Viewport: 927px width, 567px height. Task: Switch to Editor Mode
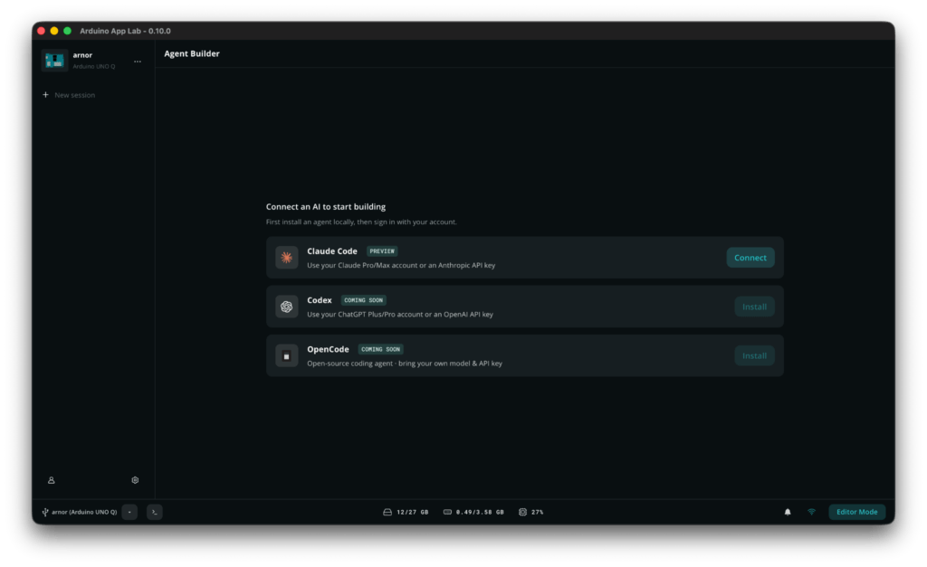tap(856, 512)
